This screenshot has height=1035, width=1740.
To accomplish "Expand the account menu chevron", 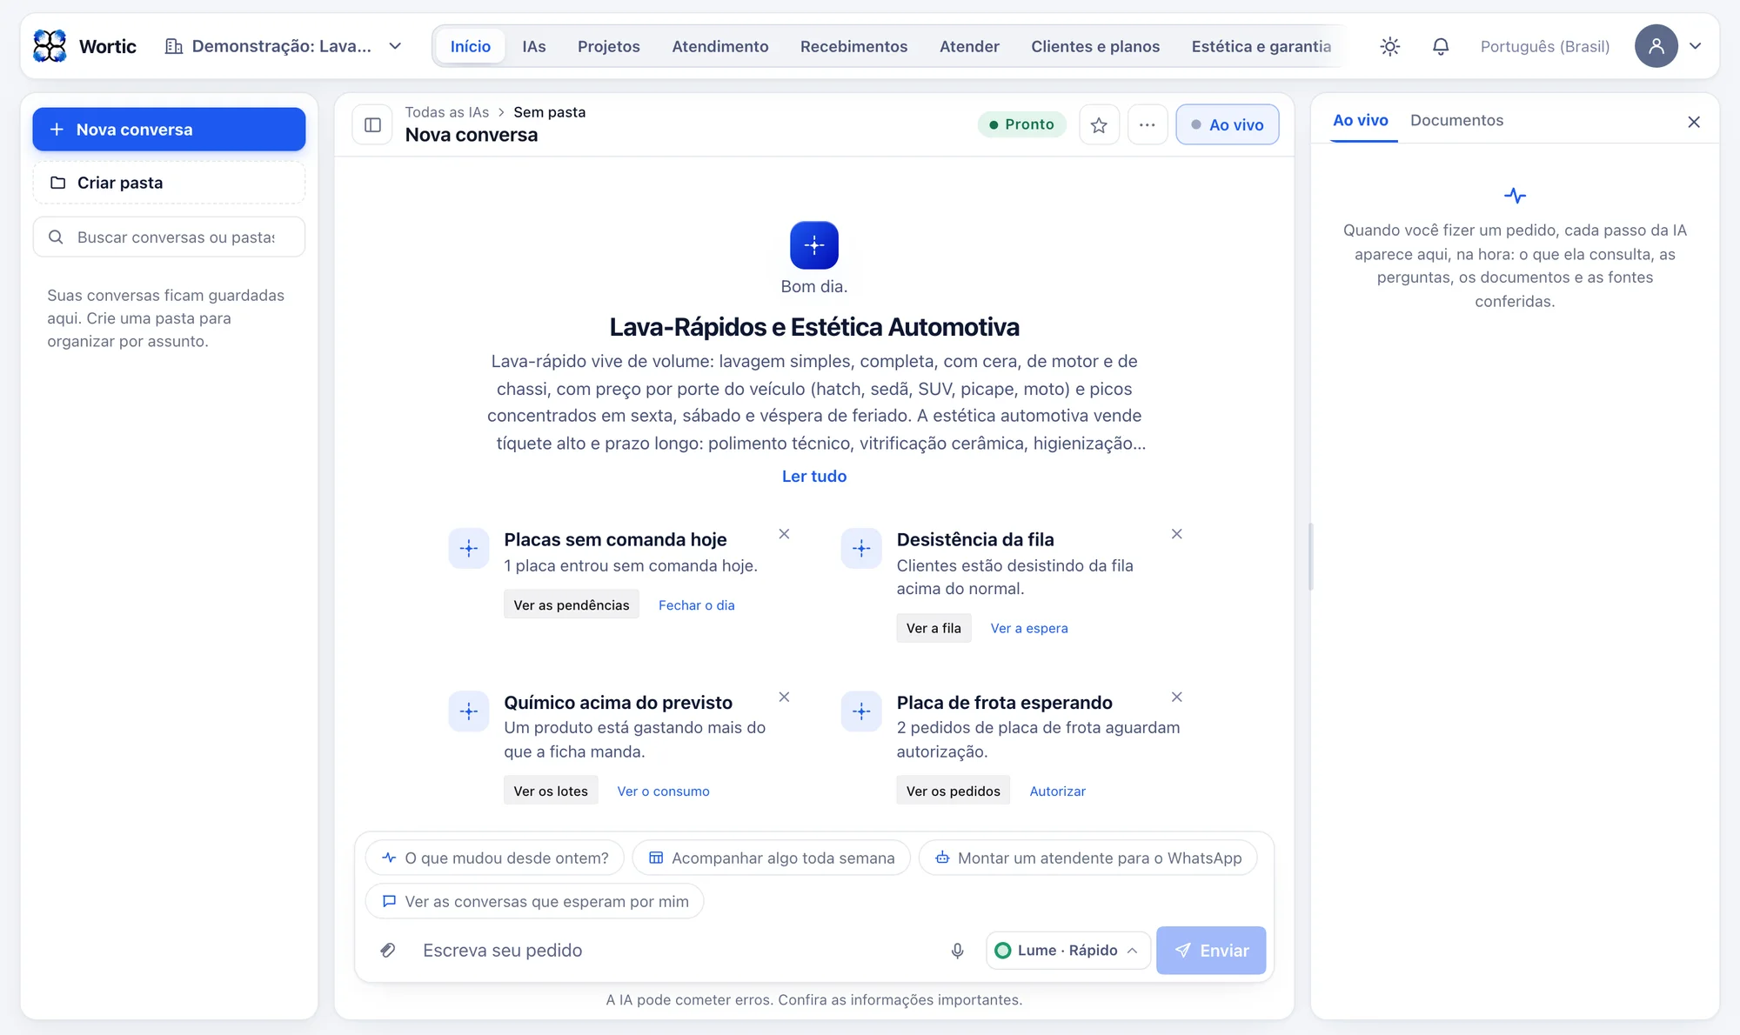I will coord(1695,46).
